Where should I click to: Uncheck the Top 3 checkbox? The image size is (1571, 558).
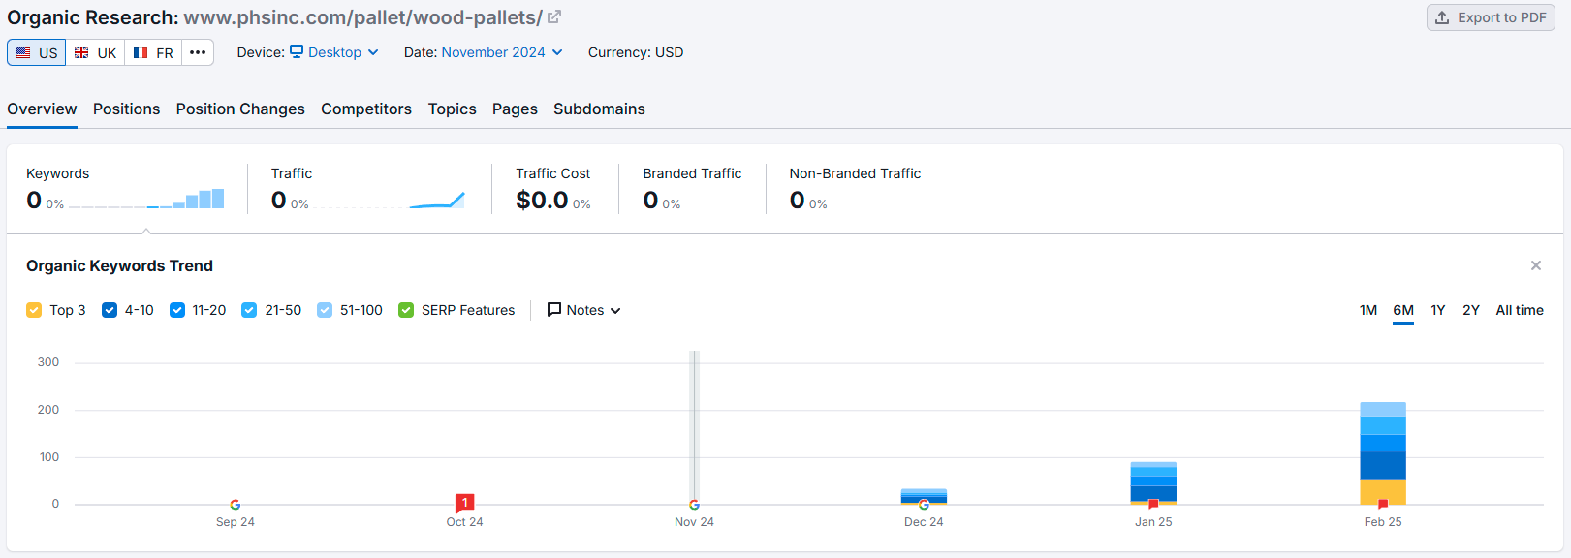point(34,310)
